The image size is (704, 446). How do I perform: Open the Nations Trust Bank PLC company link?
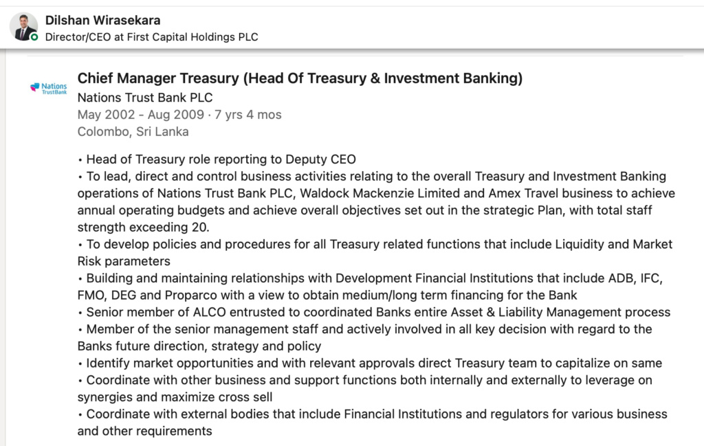click(145, 98)
